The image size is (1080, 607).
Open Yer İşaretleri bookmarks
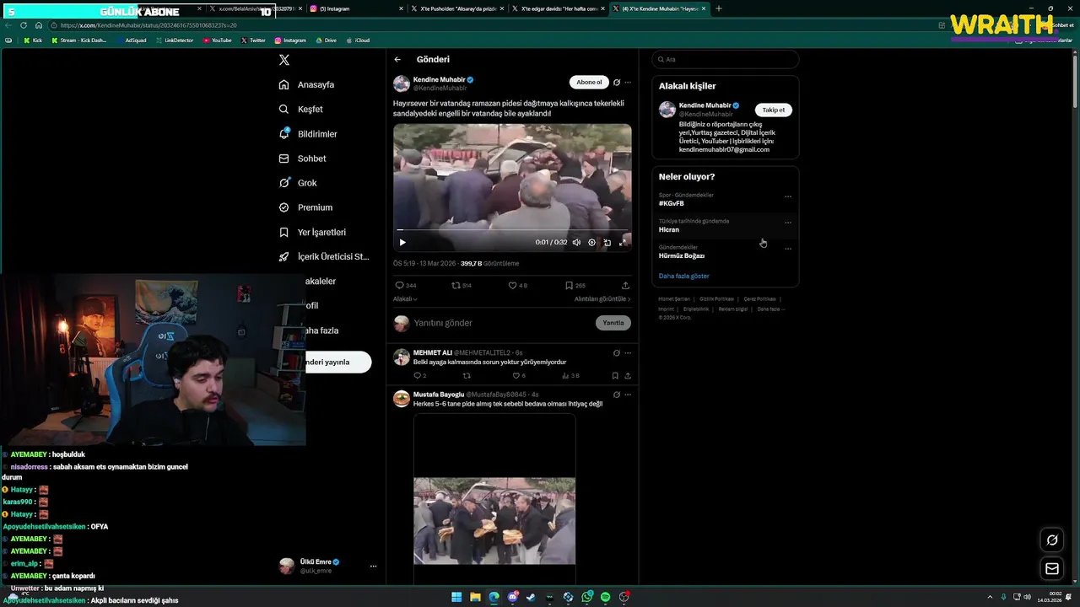[x=312, y=232]
